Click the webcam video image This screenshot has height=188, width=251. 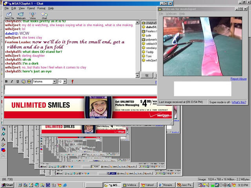point(202,46)
